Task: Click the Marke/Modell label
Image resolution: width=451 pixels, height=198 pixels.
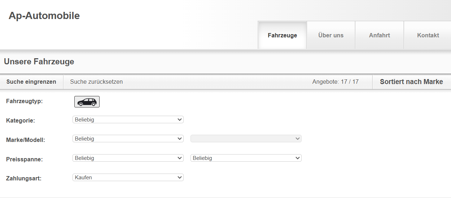Action: point(26,140)
